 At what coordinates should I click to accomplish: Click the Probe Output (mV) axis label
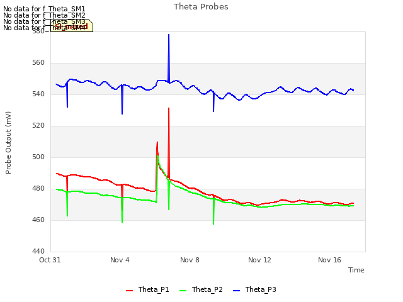8,143
